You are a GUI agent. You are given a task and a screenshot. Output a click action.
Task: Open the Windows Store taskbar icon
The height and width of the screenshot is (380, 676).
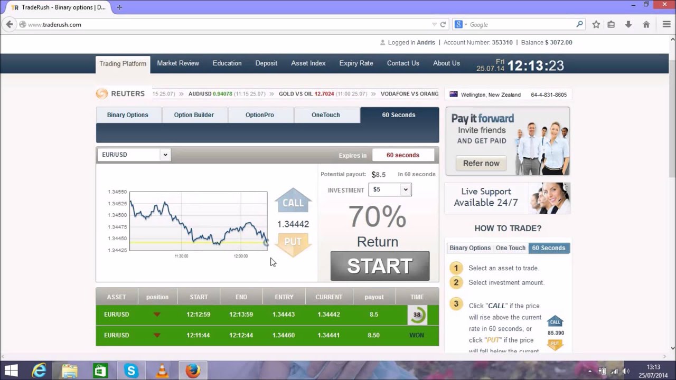(100, 371)
